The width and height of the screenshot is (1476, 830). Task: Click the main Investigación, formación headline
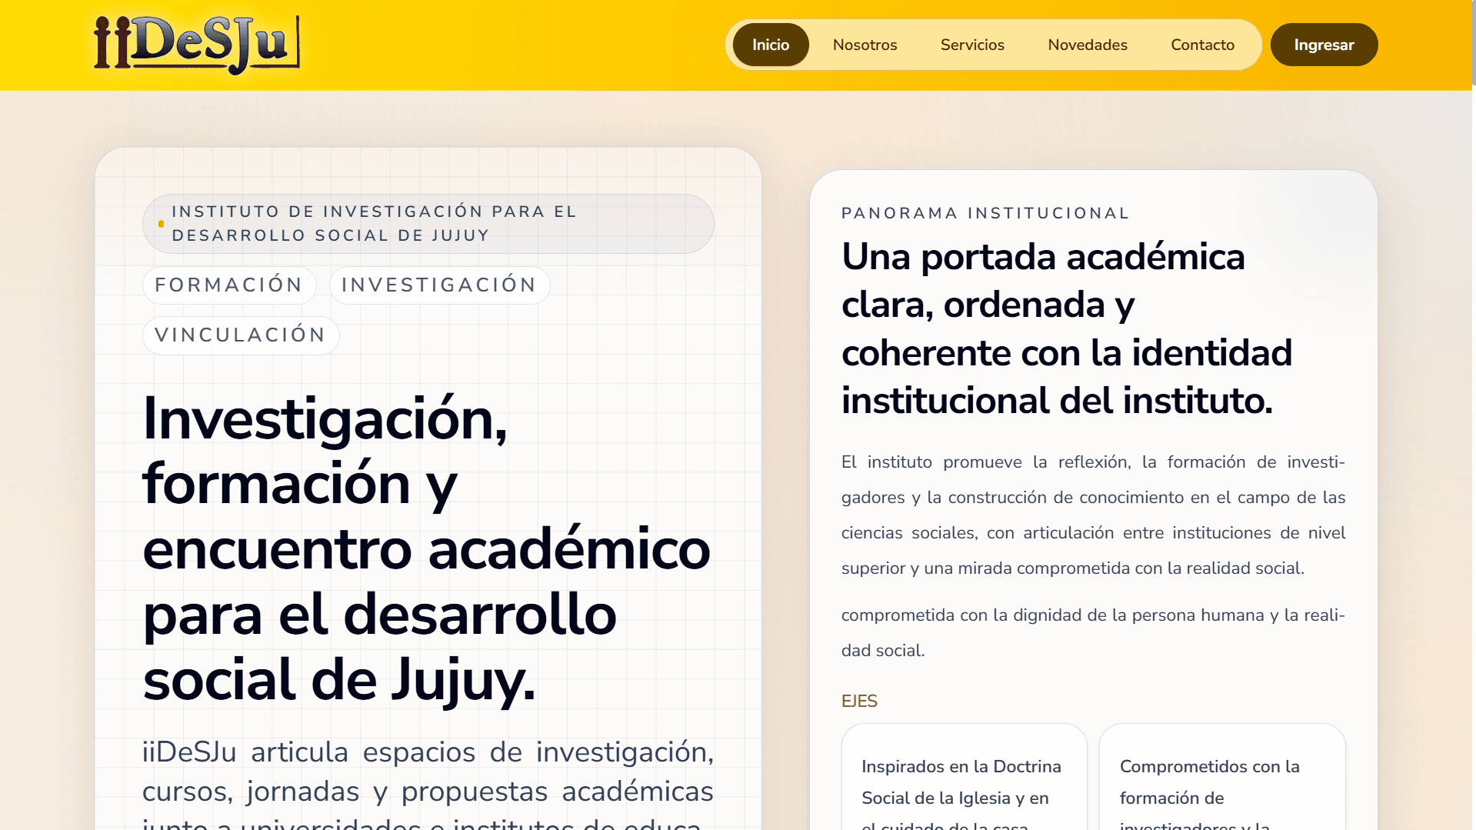427,549
